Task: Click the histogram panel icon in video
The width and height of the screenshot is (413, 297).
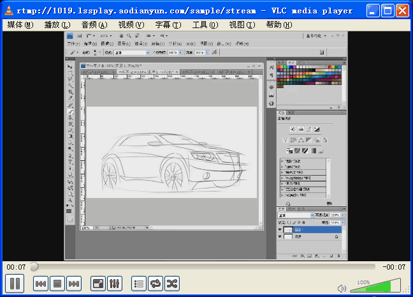Action: coord(272,95)
